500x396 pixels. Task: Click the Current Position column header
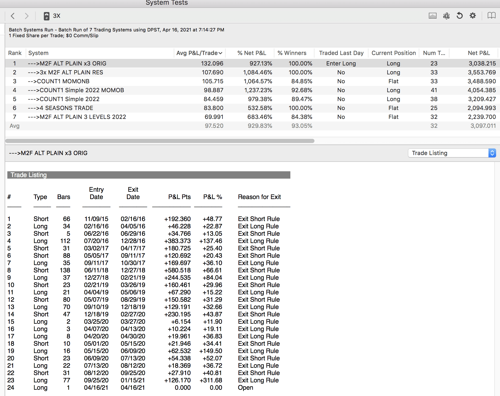(x=393, y=53)
